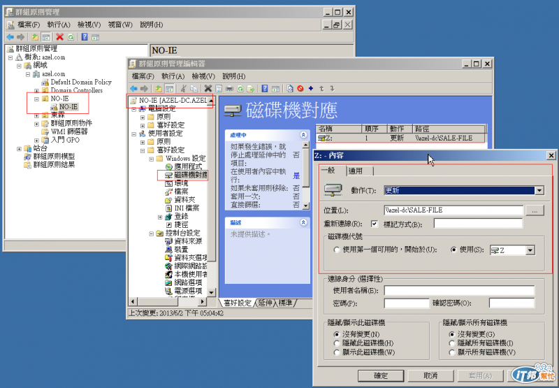Click the up-folder icon in 群組原則管理 toolbar

point(35,37)
